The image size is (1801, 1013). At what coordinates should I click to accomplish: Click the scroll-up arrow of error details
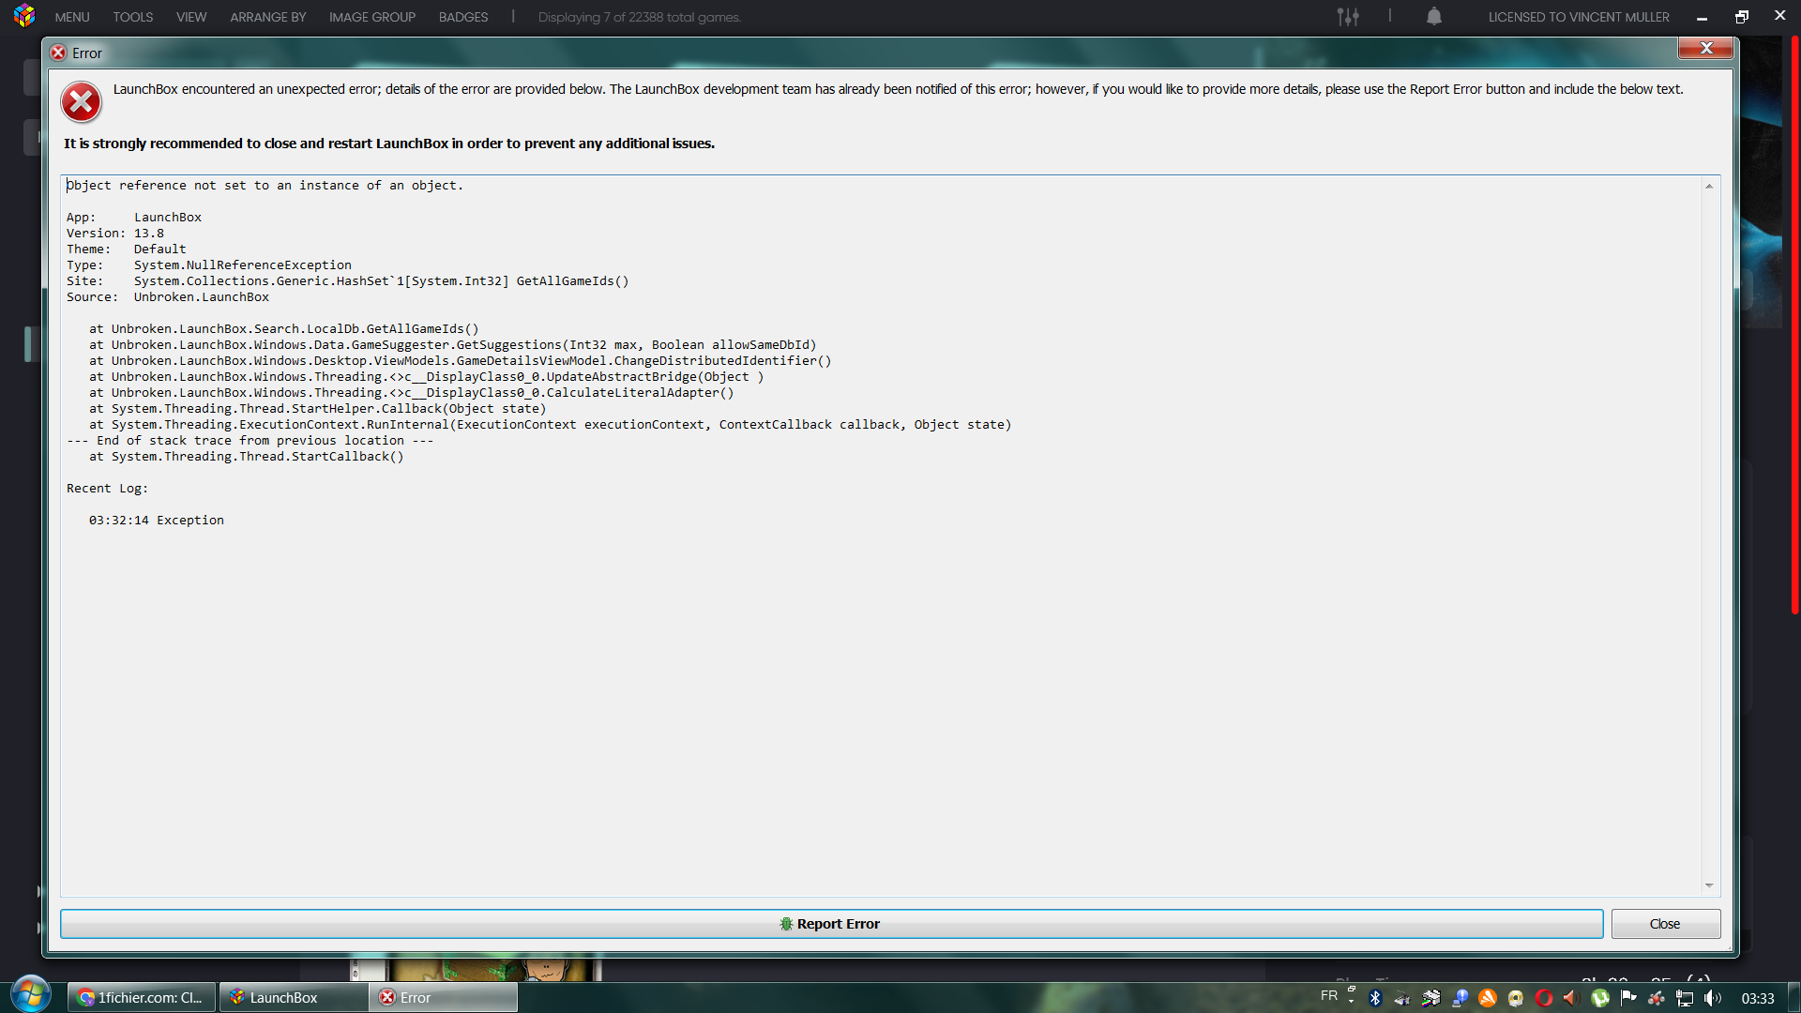point(1709,187)
